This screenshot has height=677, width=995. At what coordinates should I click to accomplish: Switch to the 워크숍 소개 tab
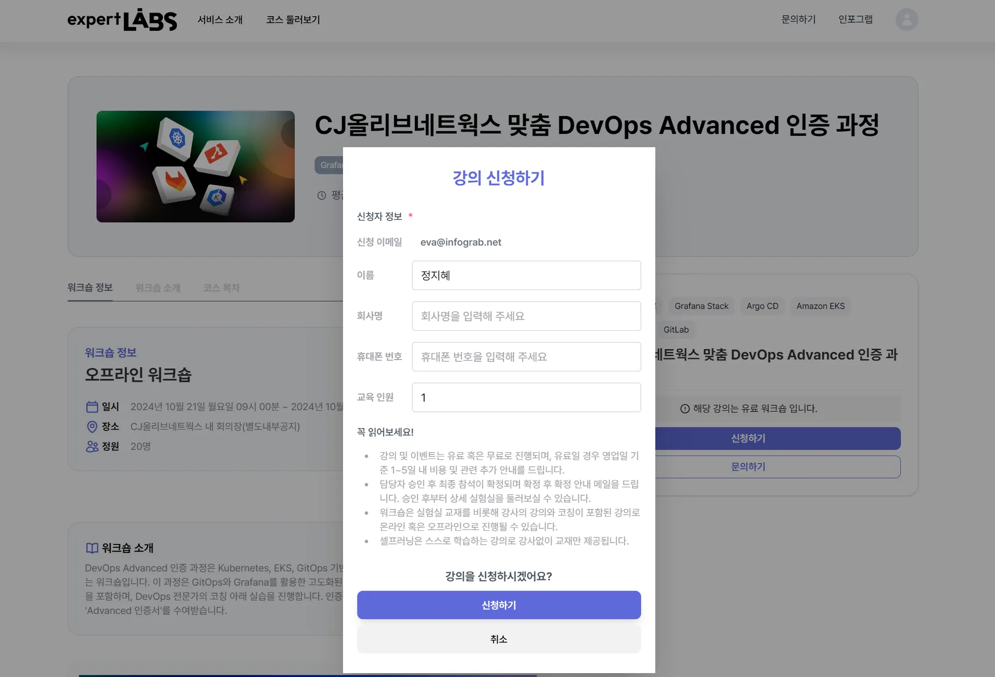click(158, 288)
